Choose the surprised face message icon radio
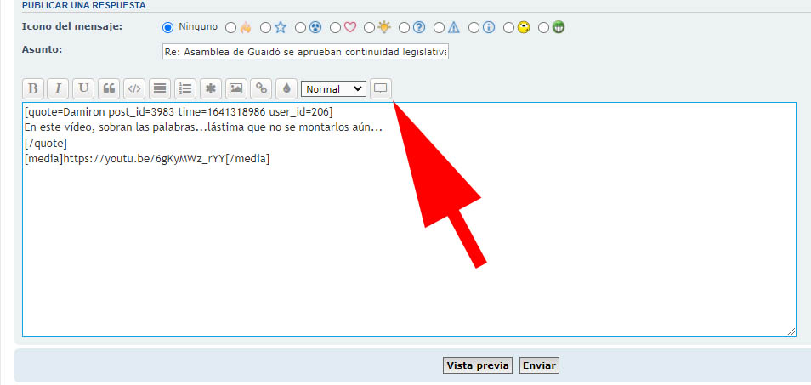Viewport: 811px width, 385px height. click(300, 27)
